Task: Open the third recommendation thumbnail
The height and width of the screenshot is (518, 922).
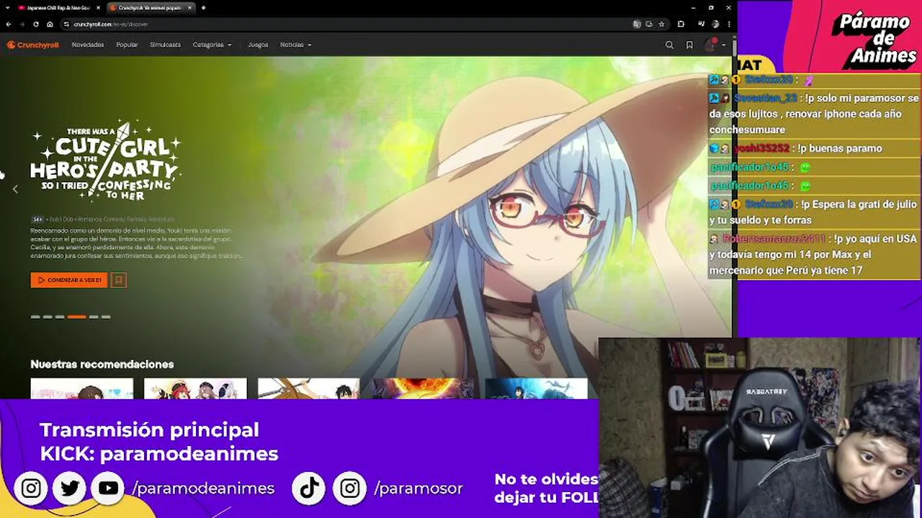Action: (x=309, y=388)
